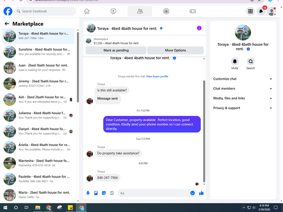283x212 pixels.
Task: Mute this chat bell icon
Action: 235,62
